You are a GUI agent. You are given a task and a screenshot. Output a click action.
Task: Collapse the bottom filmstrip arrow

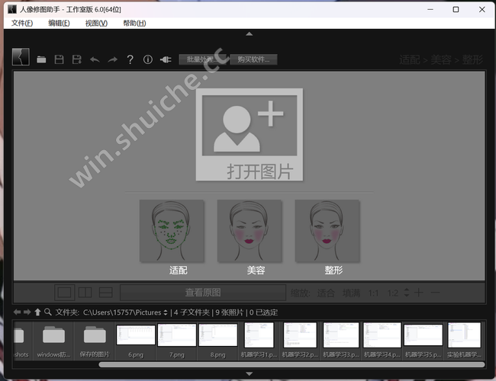point(248,373)
